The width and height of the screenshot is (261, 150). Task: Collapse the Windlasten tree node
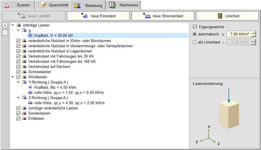12,77
